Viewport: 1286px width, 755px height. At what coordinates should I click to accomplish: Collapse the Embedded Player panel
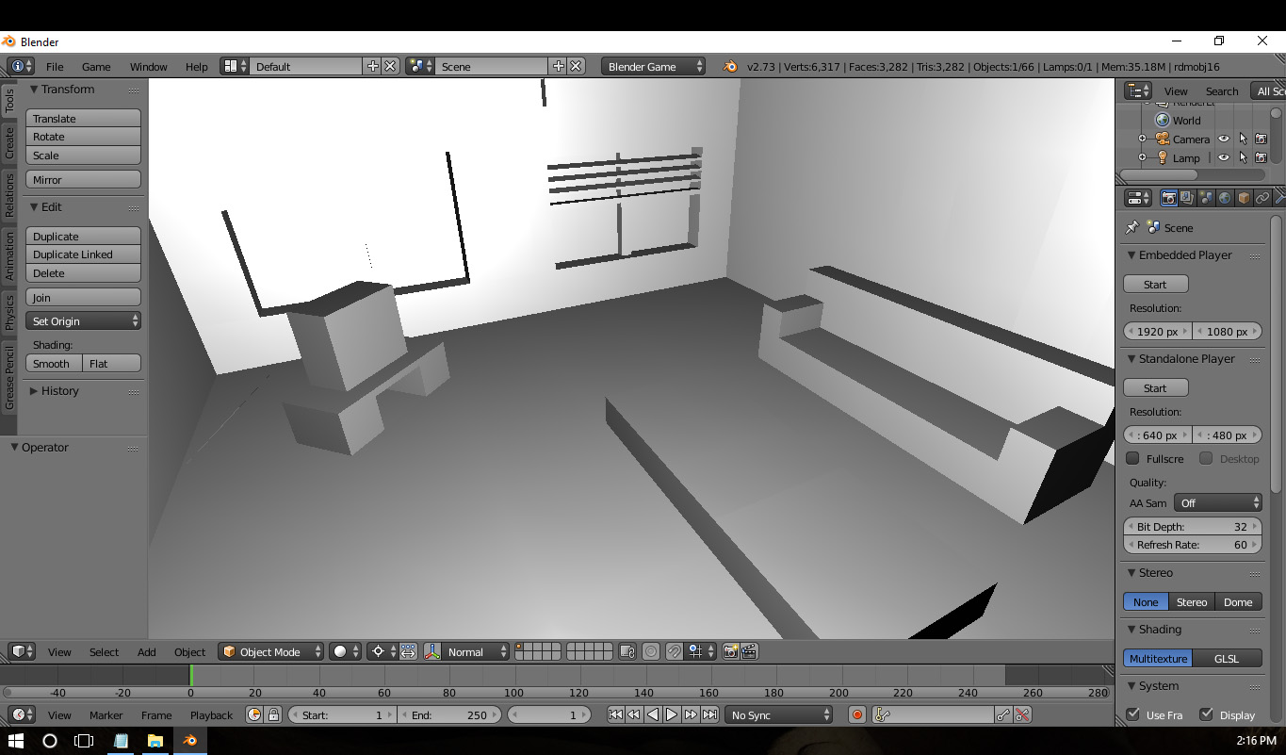pyautogui.click(x=1131, y=254)
